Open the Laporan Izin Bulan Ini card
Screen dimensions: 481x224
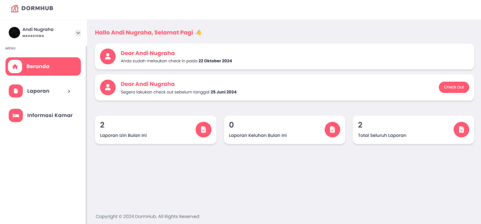[155, 130]
